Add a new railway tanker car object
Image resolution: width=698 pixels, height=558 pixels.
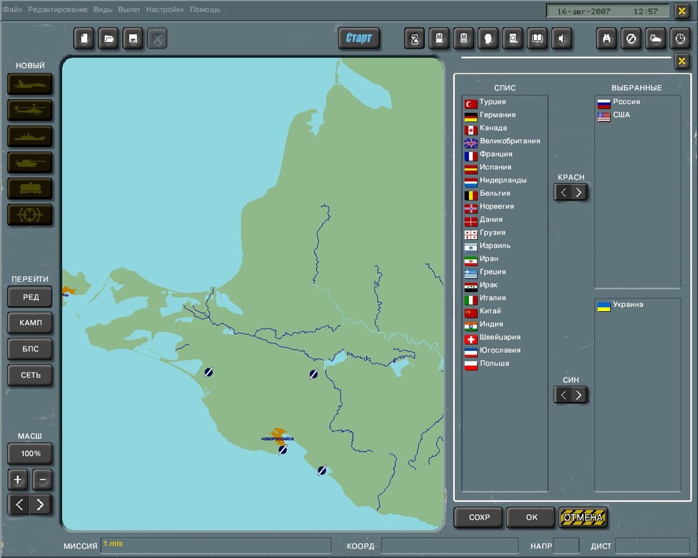coord(30,188)
